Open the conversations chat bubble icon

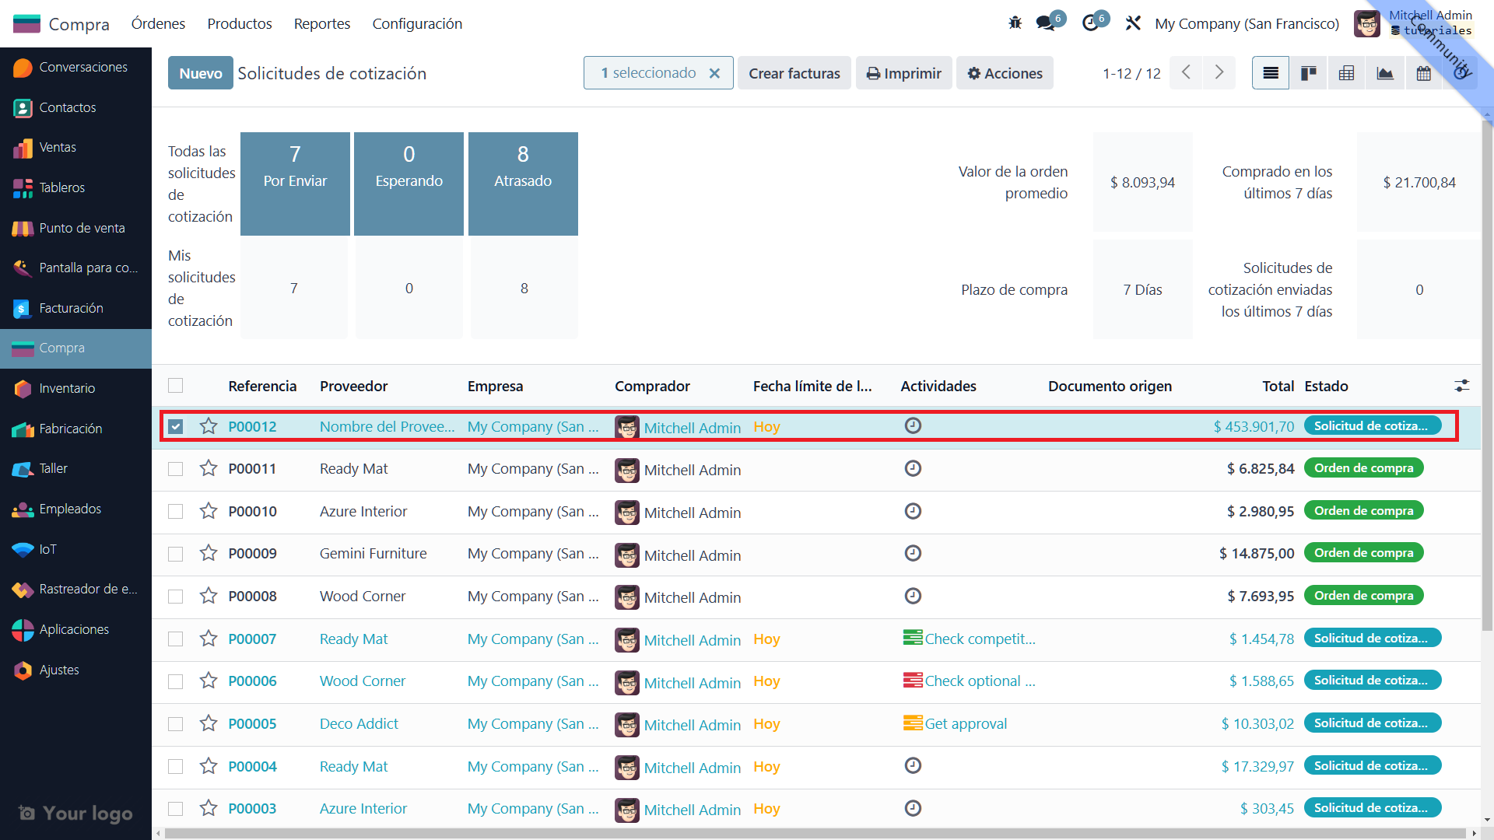click(1046, 23)
